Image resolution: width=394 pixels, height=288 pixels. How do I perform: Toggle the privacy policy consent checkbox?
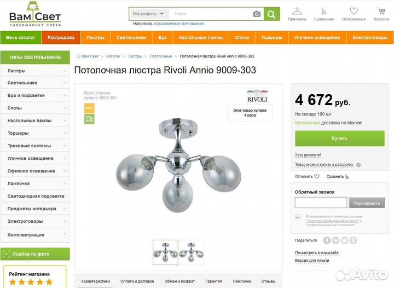click(298, 217)
